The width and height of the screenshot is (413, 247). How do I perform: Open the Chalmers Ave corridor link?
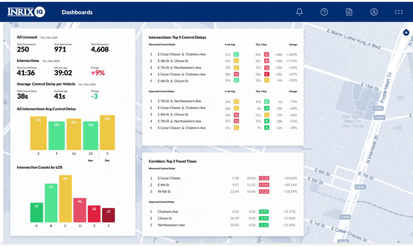(x=168, y=211)
